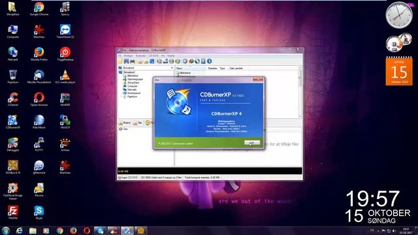The image size is (418, 235).
Task: Click the analog clock desktop gadget
Action: (x=399, y=15)
